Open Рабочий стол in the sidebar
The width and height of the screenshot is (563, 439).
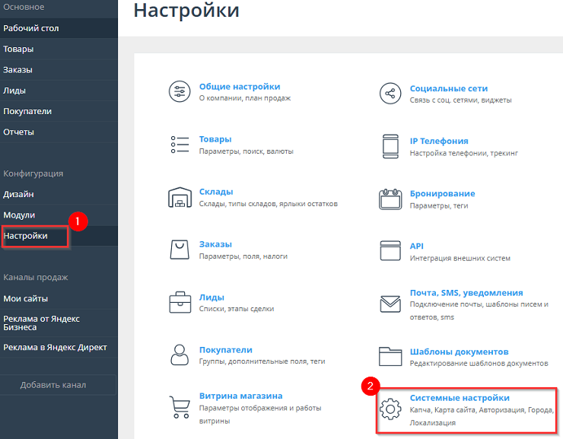[x=31, y=28]
